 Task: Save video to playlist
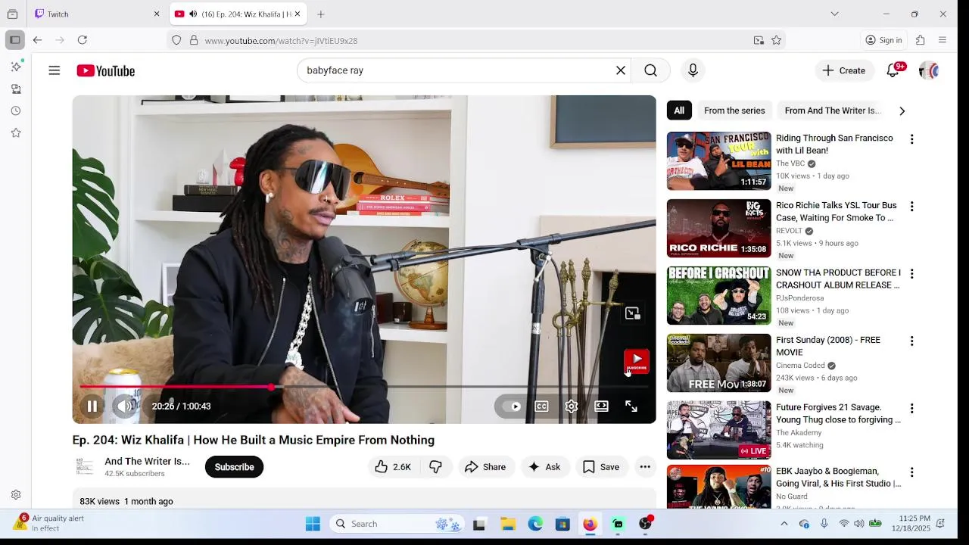point(601,467)
